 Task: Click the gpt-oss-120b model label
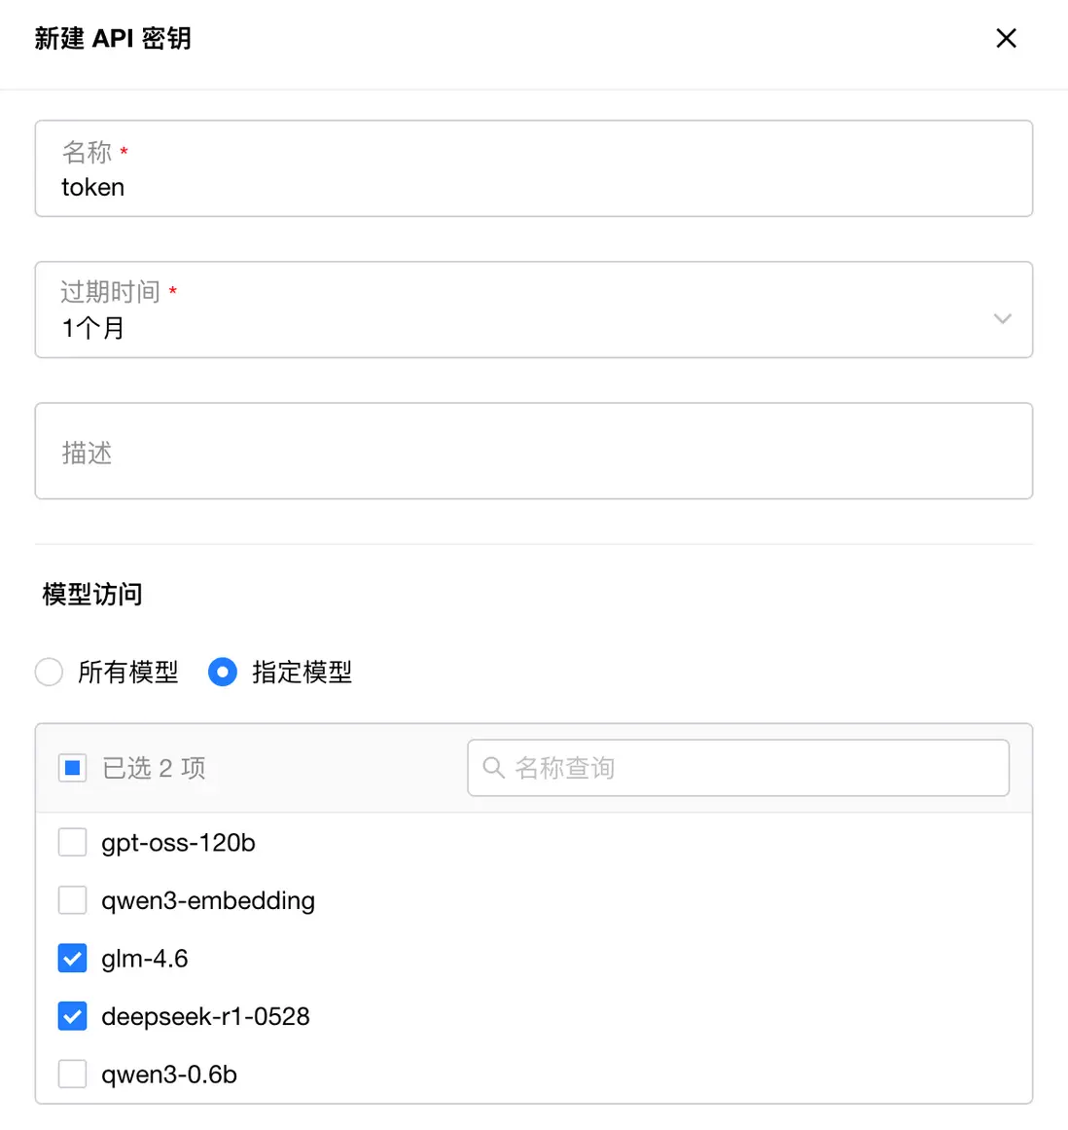[178, 843]
